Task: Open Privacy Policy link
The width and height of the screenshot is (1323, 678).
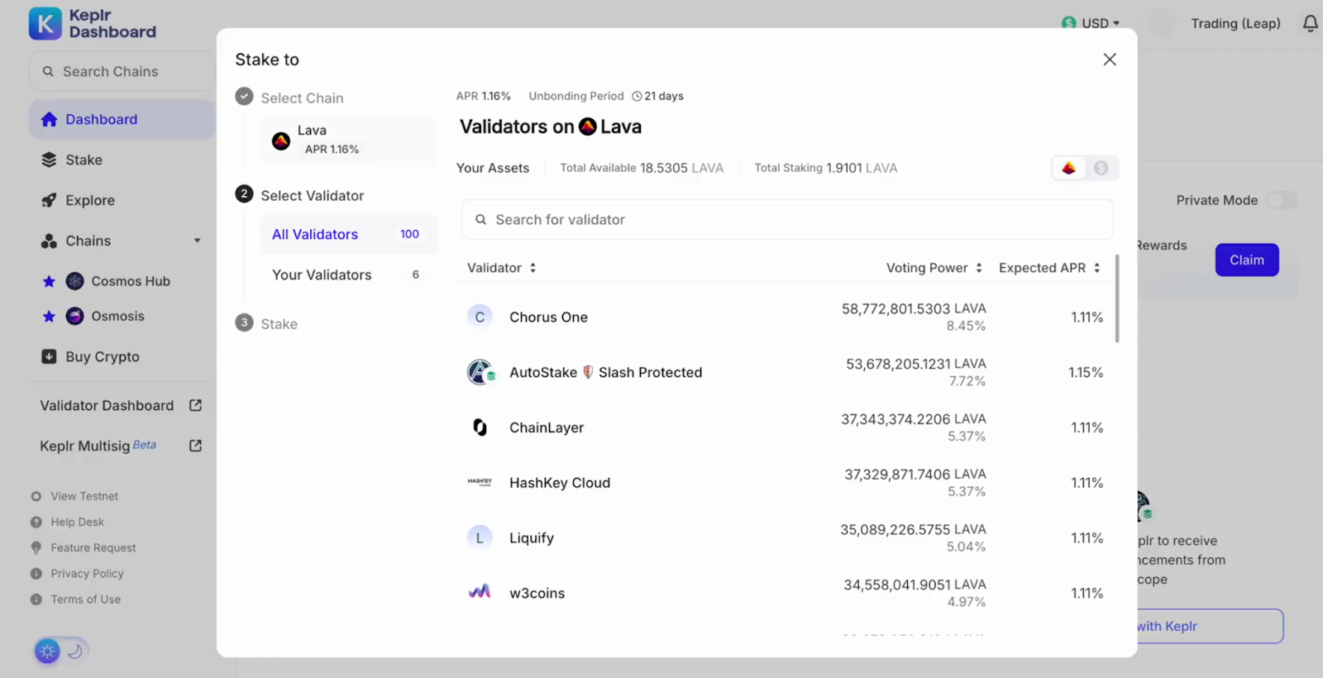Action: [87, 573]
